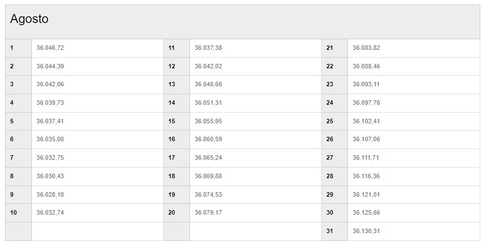Select value 36.042,06 in row 3
Viewport: 487px width, 246px height.
50,85
